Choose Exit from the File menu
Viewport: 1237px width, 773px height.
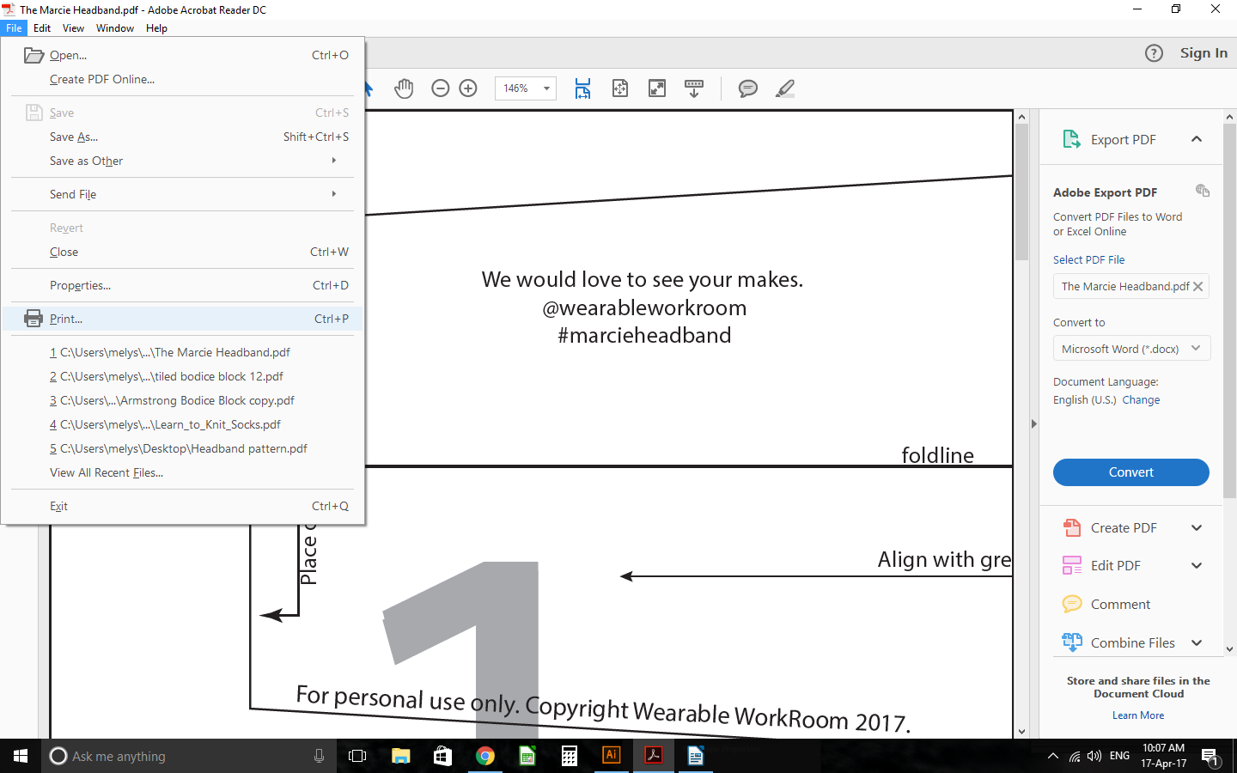(x=182, y=506)
